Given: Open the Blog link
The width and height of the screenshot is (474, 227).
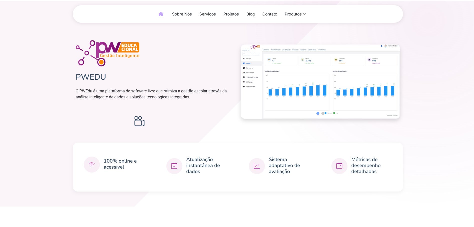Looking at the screenshot, I should pyautogui.click(x=250, y=14).
